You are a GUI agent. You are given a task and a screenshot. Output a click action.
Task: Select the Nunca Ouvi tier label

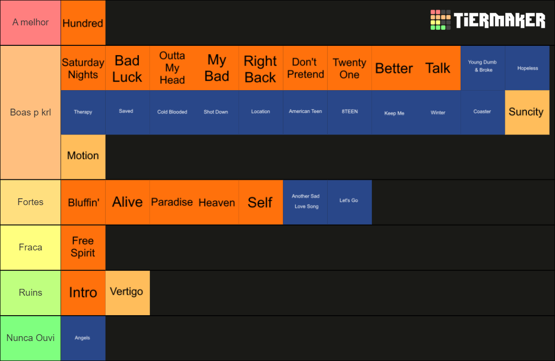pyautogui.click(x=31, y=338)
